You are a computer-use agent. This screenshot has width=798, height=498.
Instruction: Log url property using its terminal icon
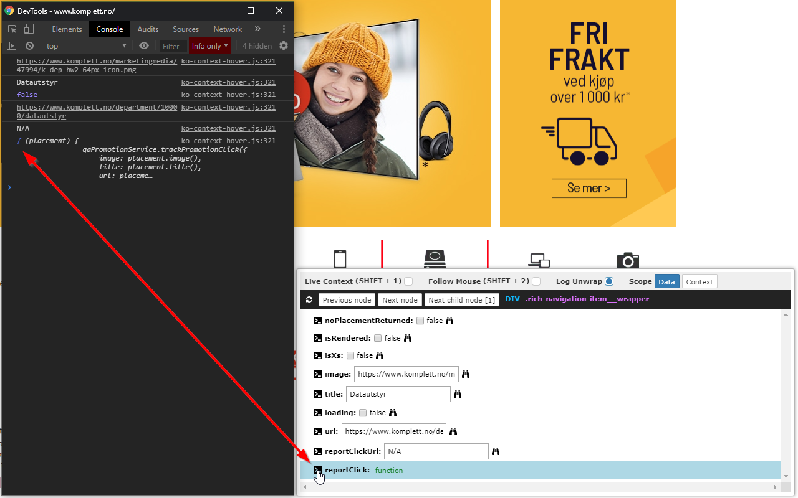[318, 431]
